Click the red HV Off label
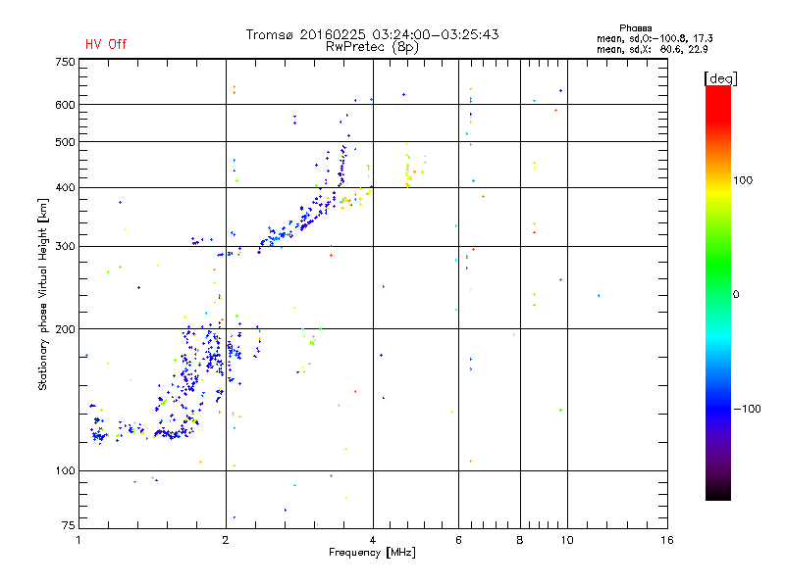This screenshot has width=785, height=588. coord(106,44)
